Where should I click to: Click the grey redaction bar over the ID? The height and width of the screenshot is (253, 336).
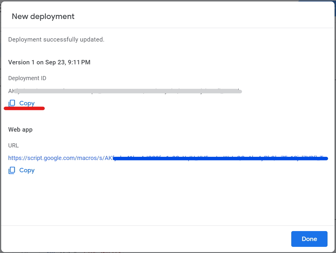click(x=128, y=91)
